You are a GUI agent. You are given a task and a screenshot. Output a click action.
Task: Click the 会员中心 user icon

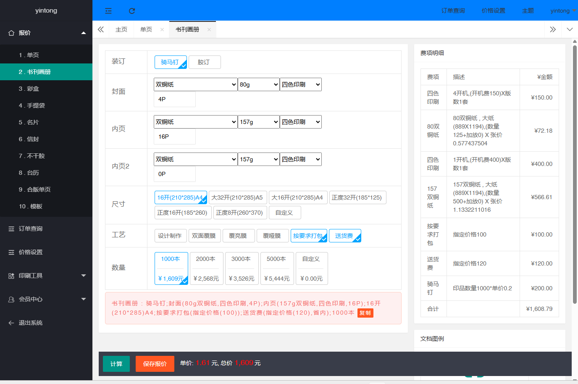point(11,299)
